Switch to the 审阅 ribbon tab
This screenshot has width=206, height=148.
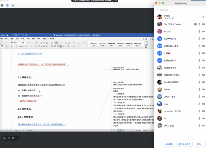(x=39, y=39)
